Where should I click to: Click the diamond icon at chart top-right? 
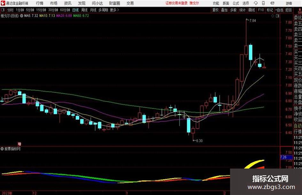pyautogui.click(x=273, y=16)
